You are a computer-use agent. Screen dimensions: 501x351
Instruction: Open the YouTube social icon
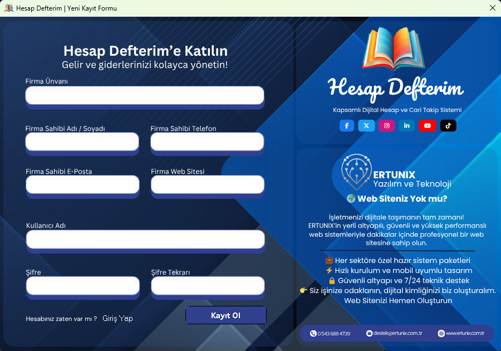tap(428, 126)
